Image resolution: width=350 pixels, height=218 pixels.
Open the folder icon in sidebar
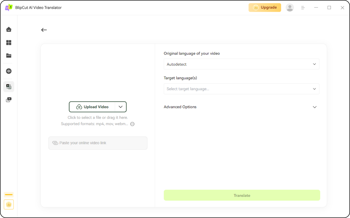(x=9, y=56)
